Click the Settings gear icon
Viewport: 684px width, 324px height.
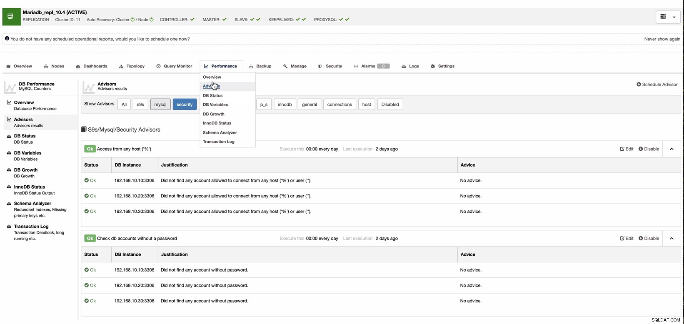(x=433, y=66)
